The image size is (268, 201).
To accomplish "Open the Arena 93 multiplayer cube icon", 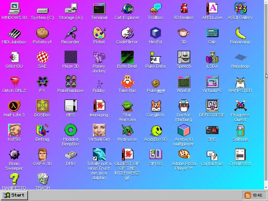I will [x=184, y=130].
